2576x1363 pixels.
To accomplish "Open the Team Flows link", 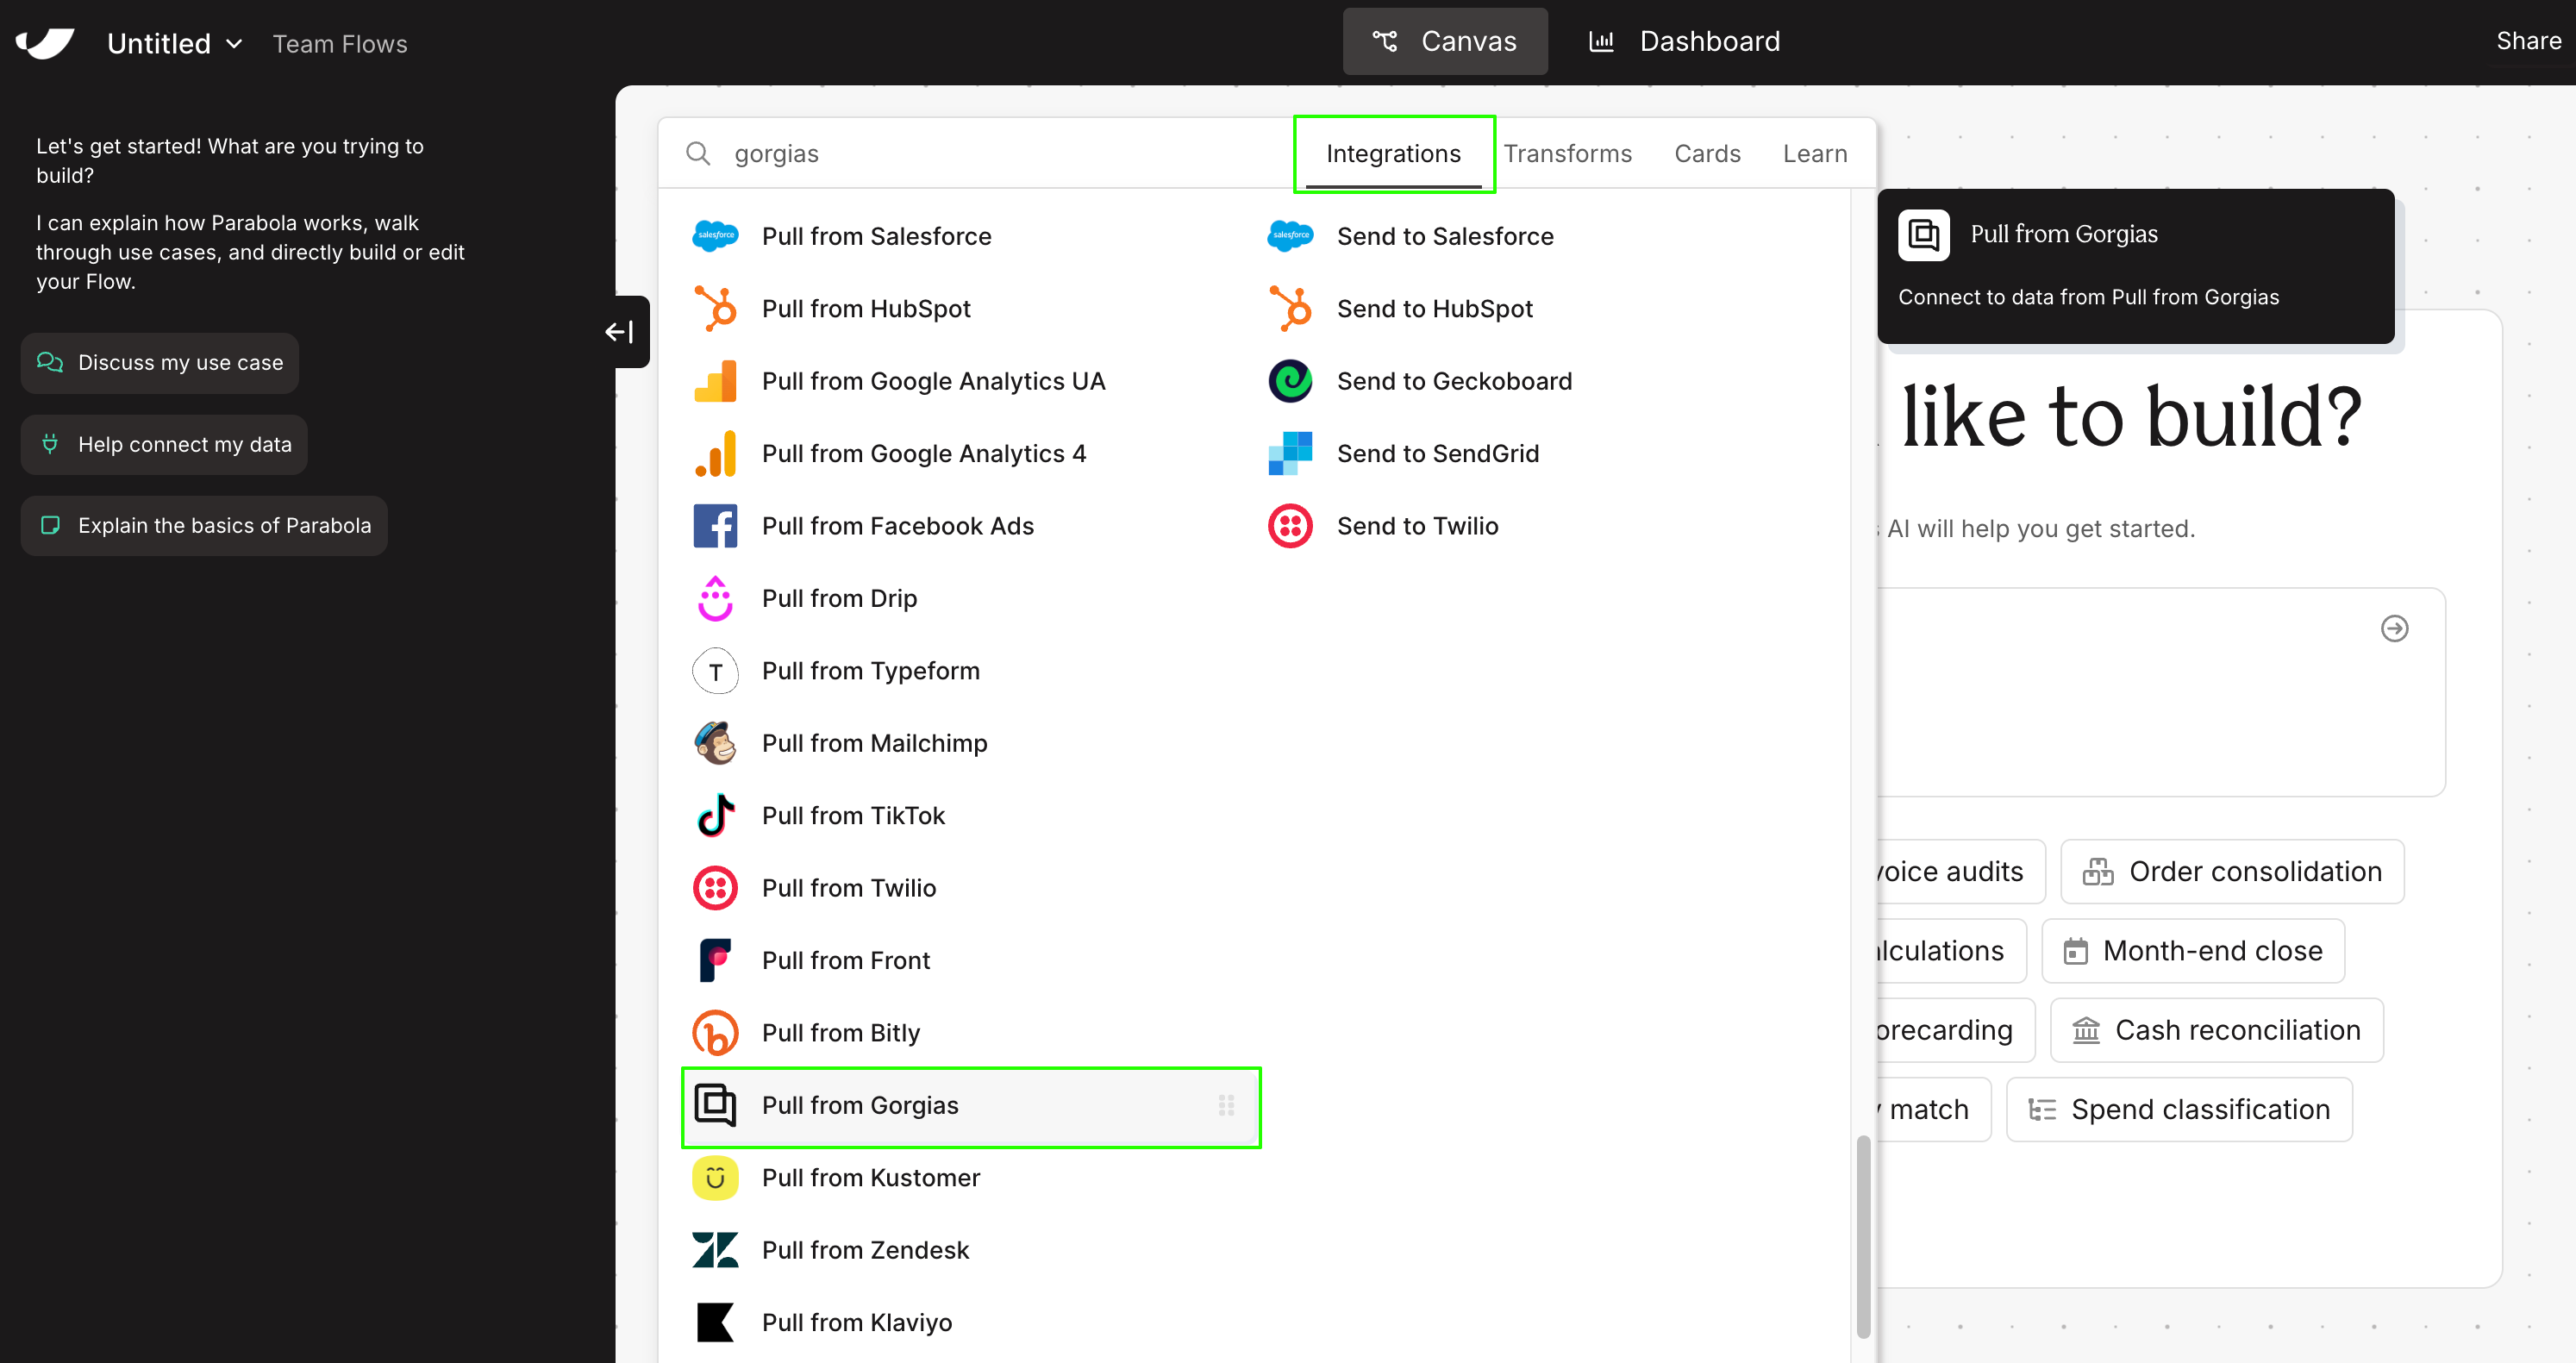I will 340,44.
